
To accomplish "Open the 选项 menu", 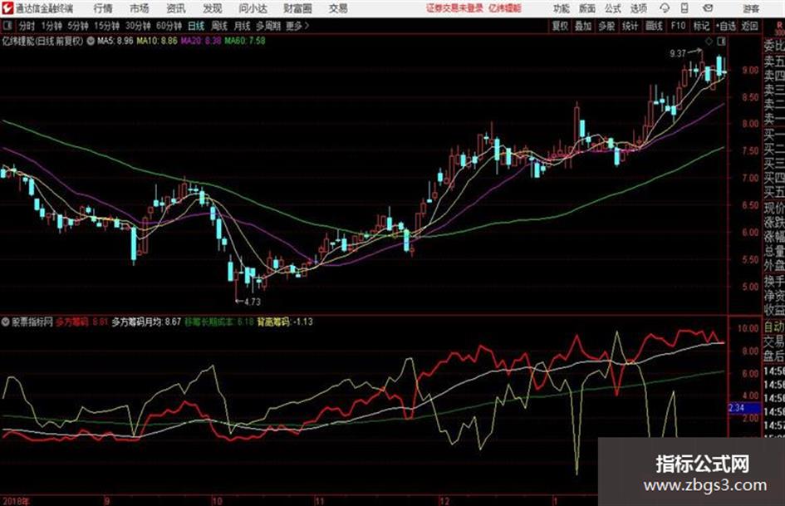I will click(638, 8).
